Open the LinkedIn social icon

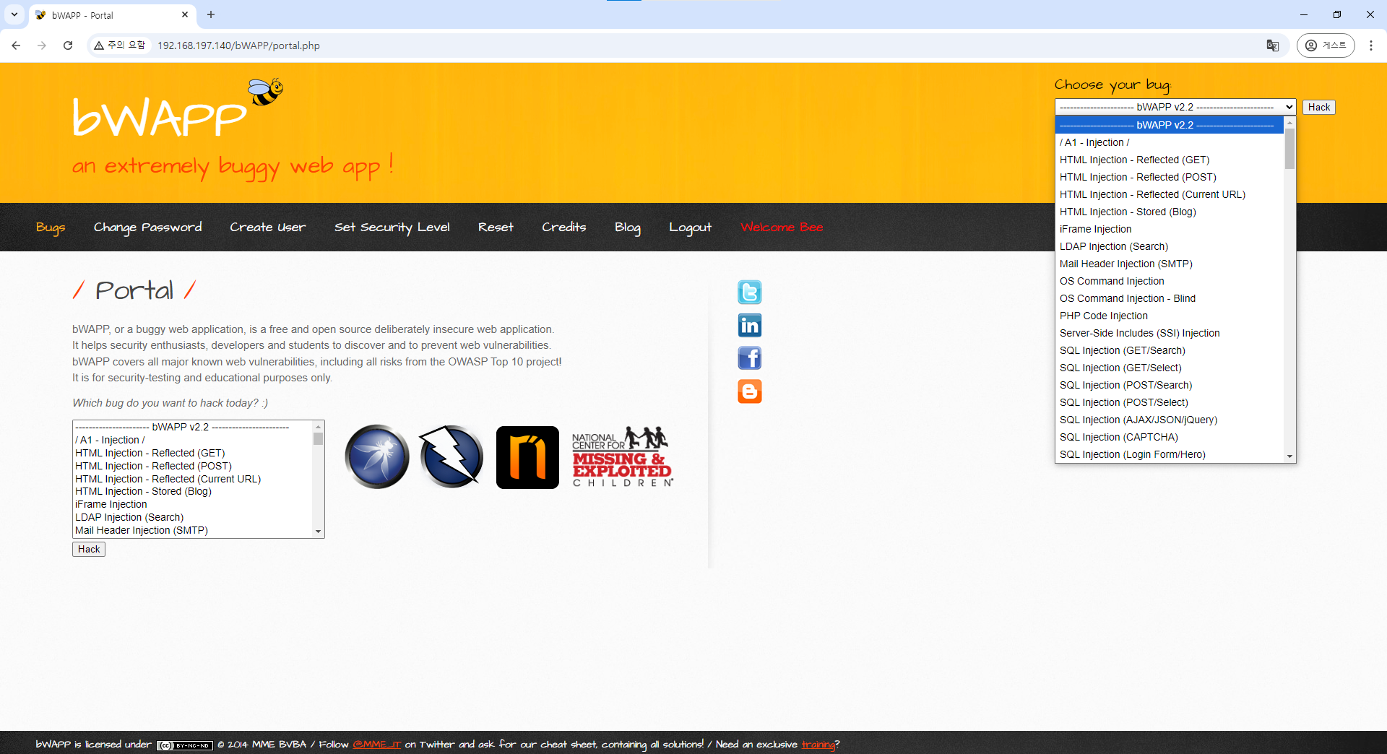point(749,325)
